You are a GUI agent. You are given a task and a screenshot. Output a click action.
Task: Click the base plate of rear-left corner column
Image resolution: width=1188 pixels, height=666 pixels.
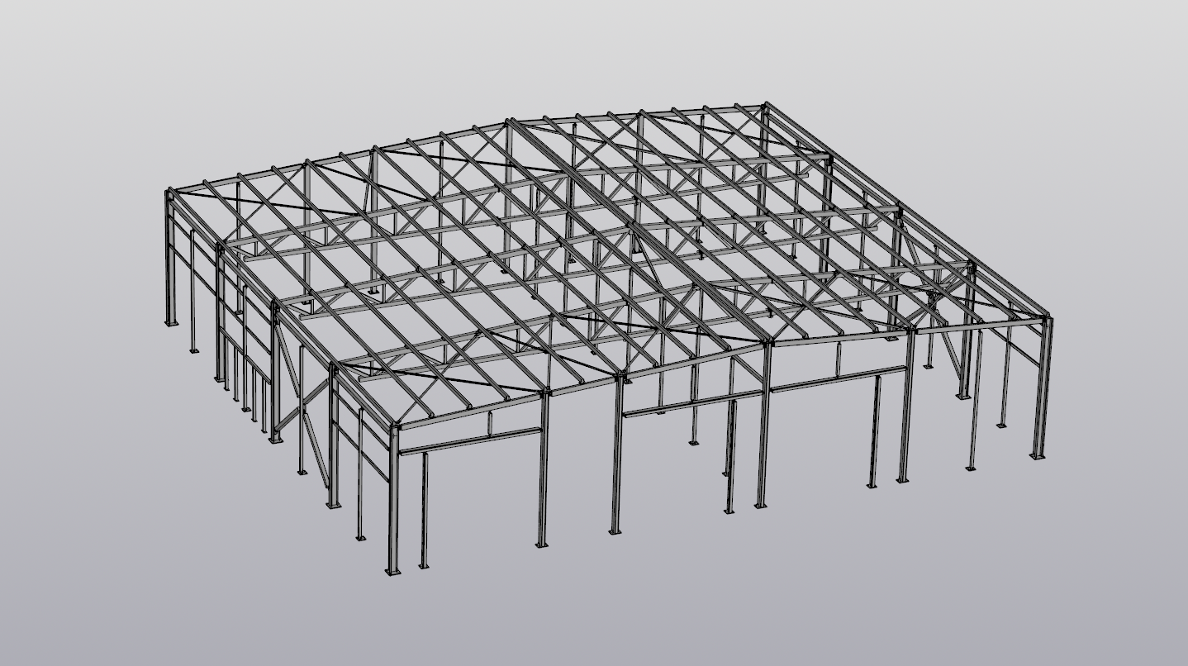coord(171,323)
